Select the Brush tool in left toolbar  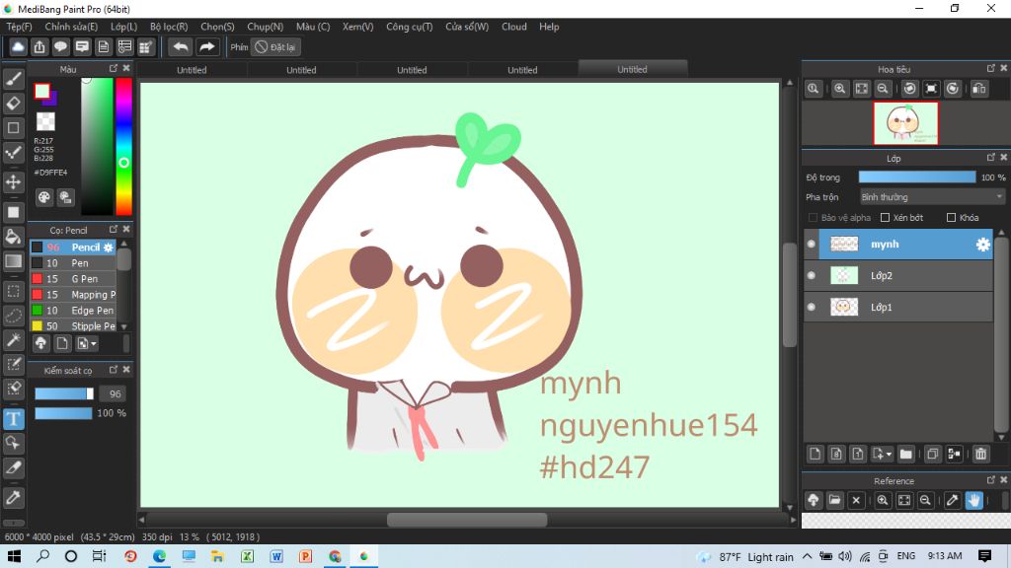coord(14,79)
